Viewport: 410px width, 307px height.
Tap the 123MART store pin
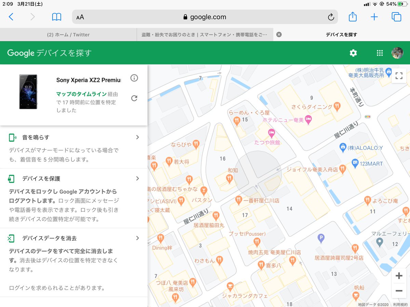point(355,163)
